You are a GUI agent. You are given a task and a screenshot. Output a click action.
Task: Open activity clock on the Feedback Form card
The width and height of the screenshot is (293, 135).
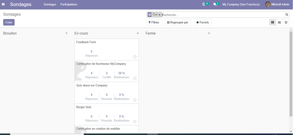pyautogui.click(x=135, y=57)
